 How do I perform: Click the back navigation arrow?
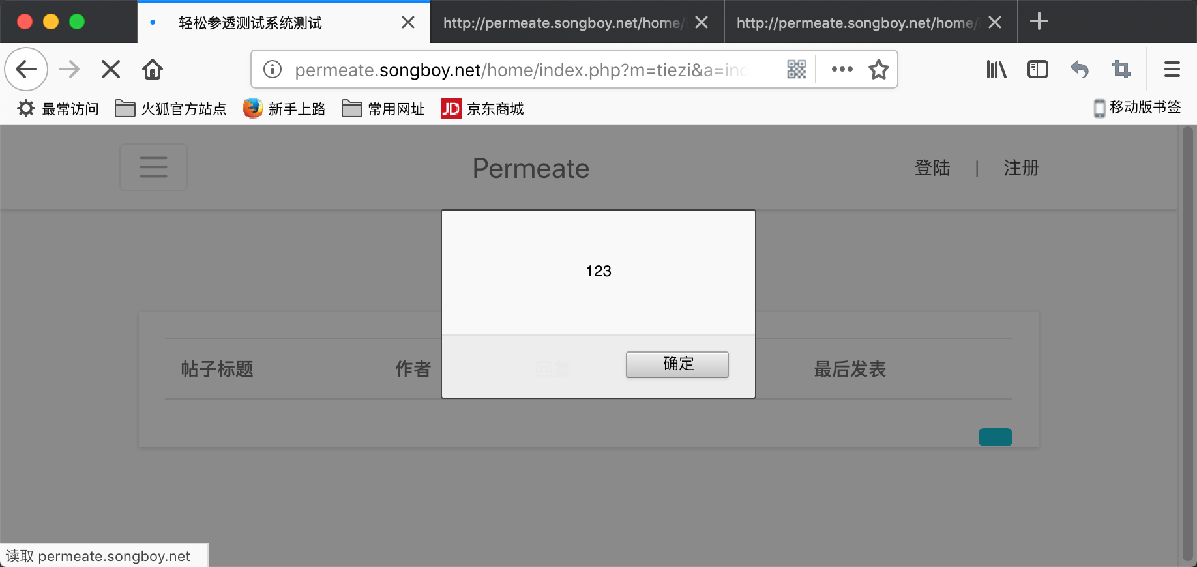[x=26, y=69]
